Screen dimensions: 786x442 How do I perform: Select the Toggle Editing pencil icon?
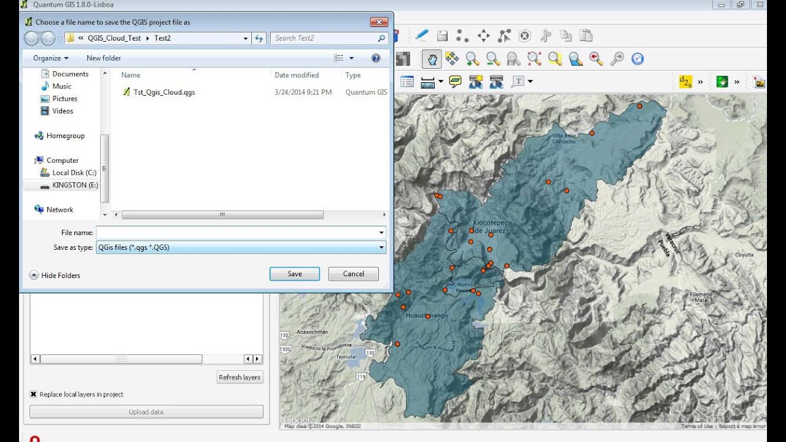(421, 36)
